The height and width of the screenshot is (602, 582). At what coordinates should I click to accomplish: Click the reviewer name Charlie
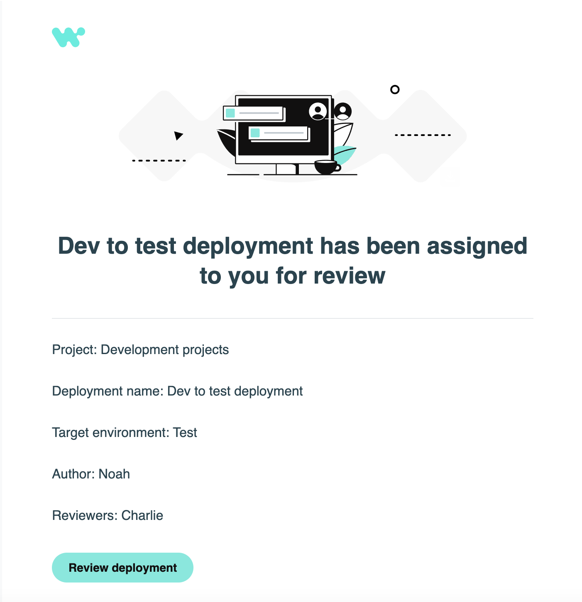[x=142, y=515]
